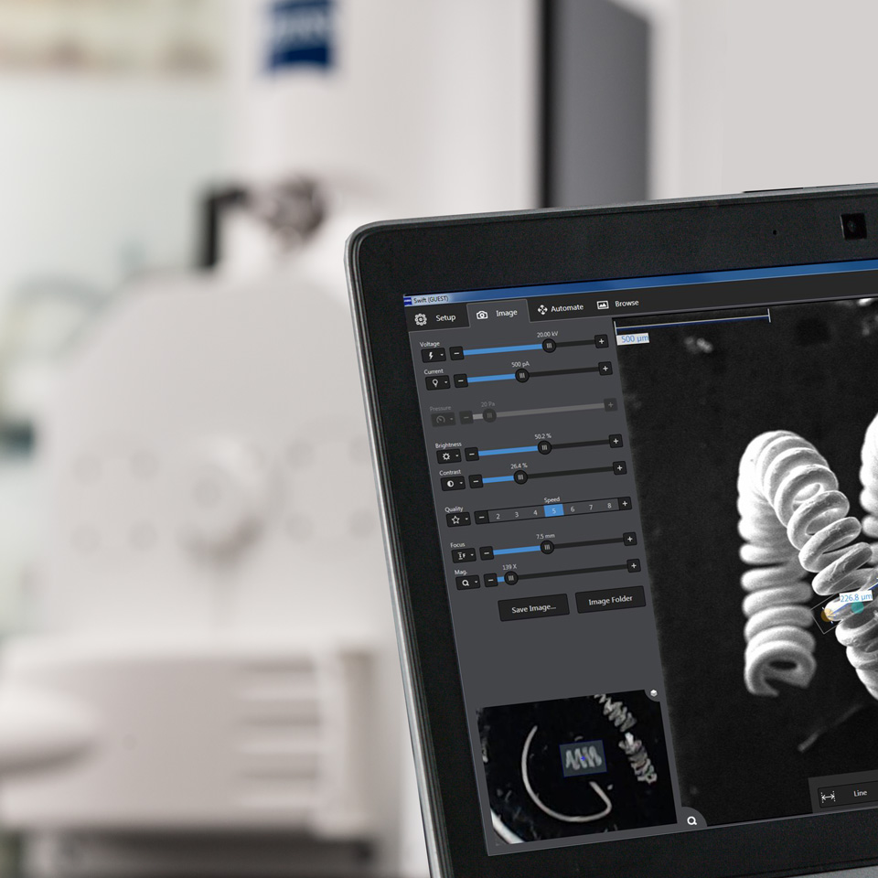The height and width of the screenshot is (878, 878).
Task: Open the Contrast half-circle dropdown
Action: [x=453, y=484]
